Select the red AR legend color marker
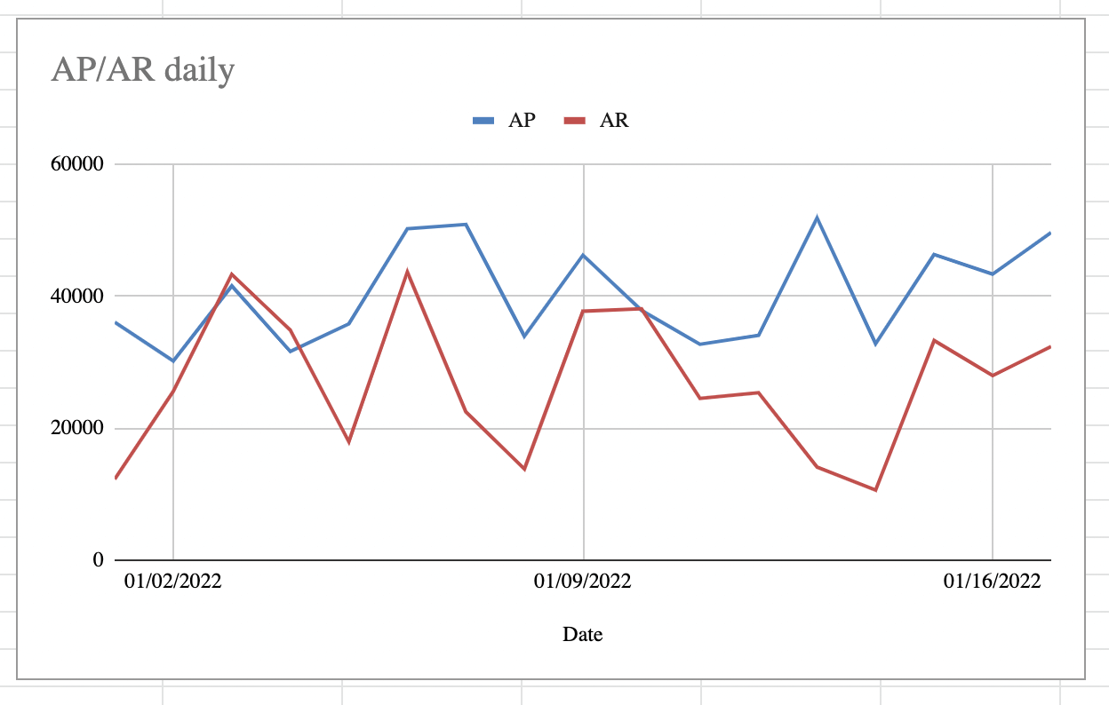 tap(575, 122)
